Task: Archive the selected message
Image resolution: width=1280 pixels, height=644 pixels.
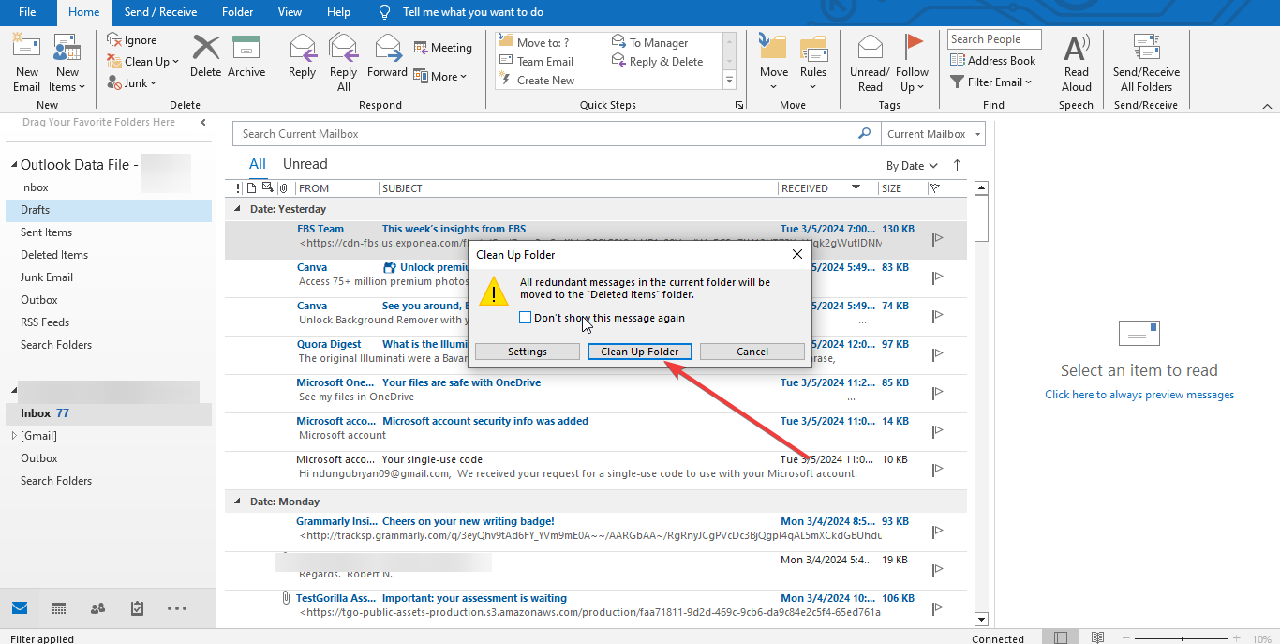Action: point(246,57)
